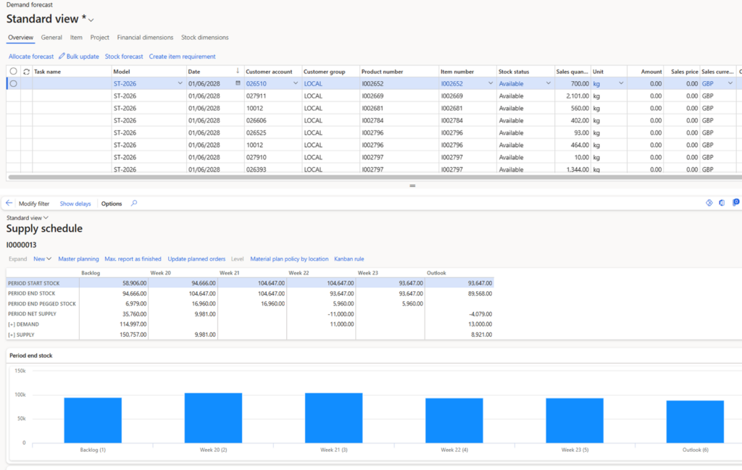Click the Backlog (1) chart bar

pos(93,420)
